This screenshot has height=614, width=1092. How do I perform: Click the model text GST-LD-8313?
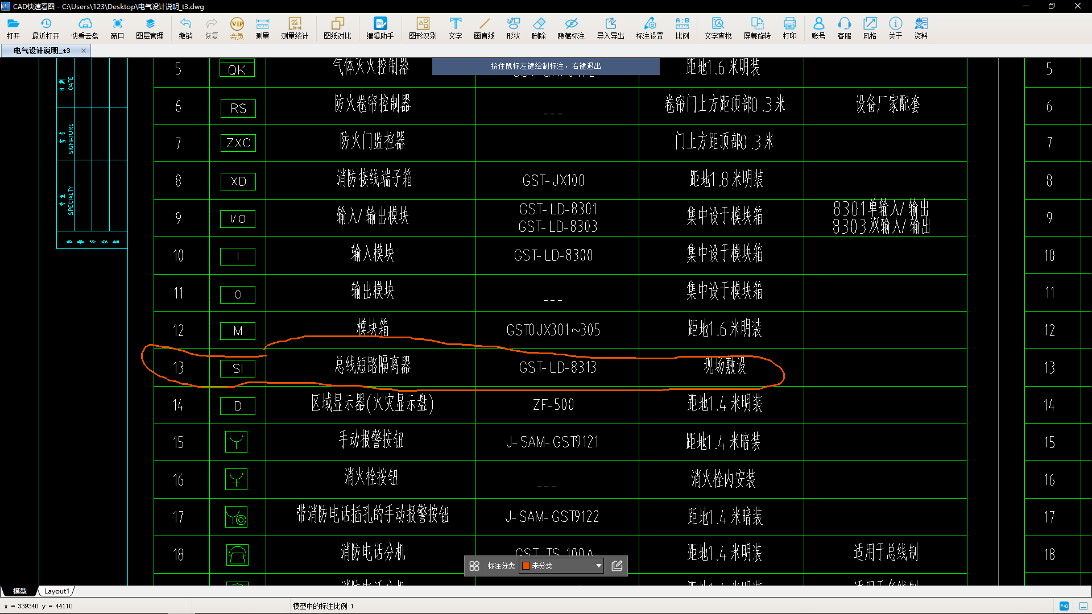pos(557,368)
